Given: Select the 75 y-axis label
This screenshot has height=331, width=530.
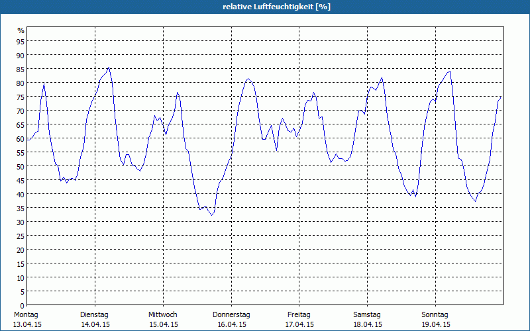Looking at the screenshot, I should pos(21,97).
